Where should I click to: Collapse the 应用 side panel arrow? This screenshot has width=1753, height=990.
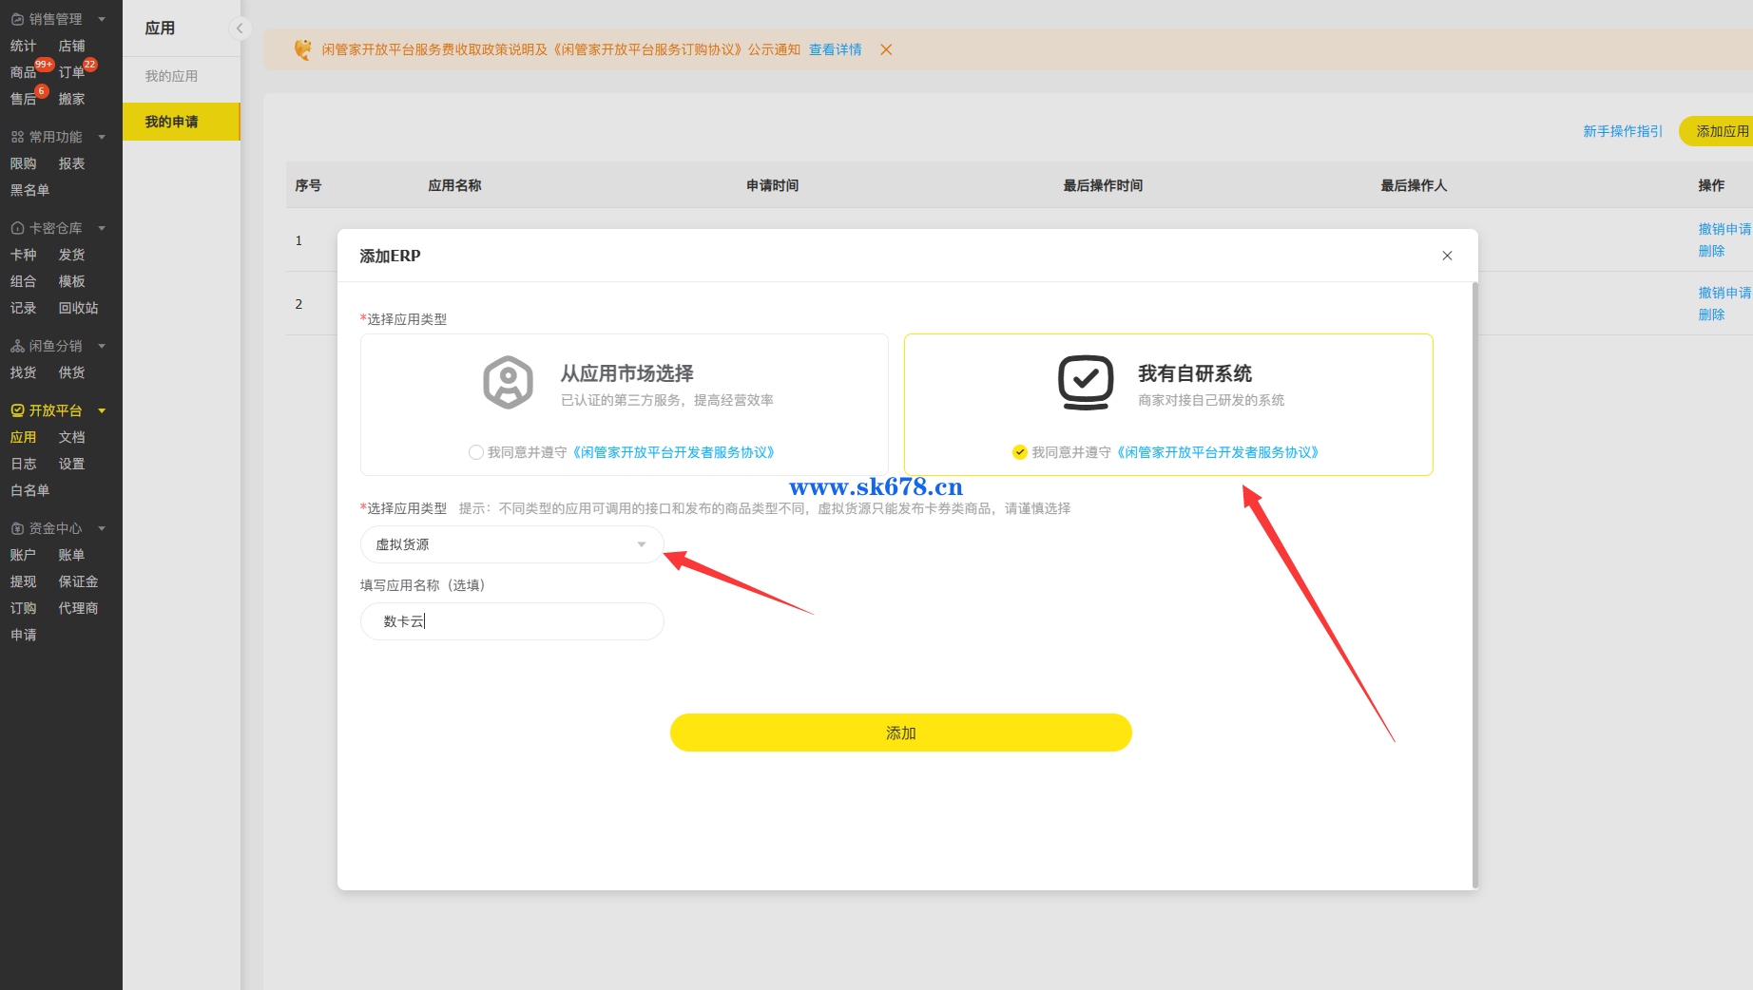click(x=240, y=29)
